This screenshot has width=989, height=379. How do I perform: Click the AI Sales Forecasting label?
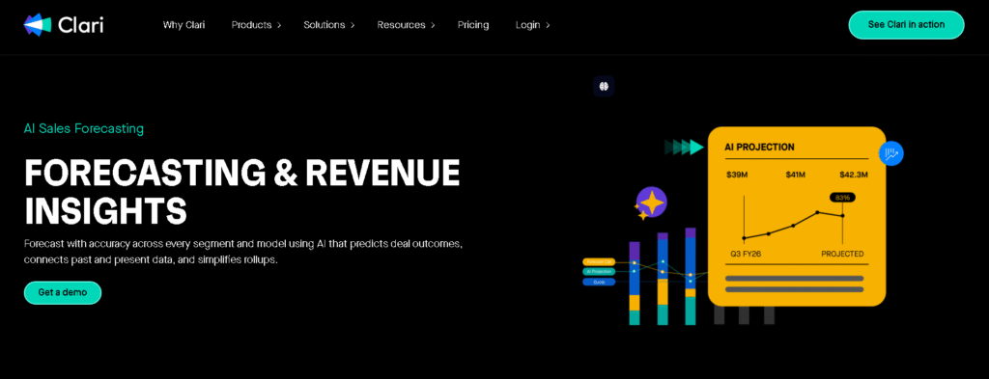(84, 128)
